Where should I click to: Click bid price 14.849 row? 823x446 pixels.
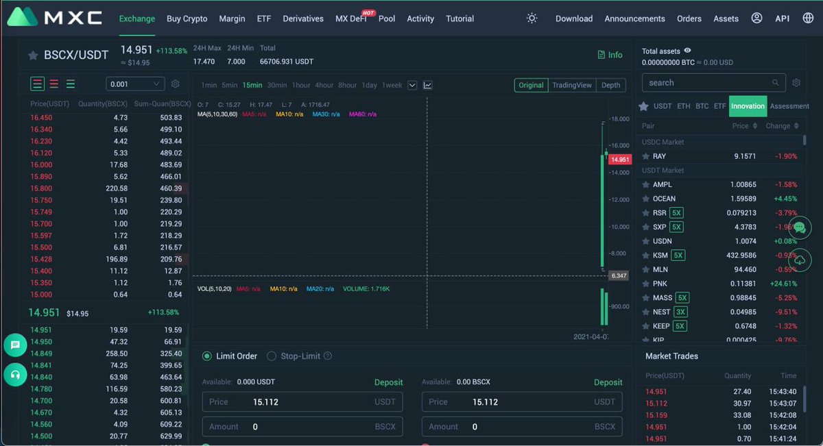(x=107, y=354)
